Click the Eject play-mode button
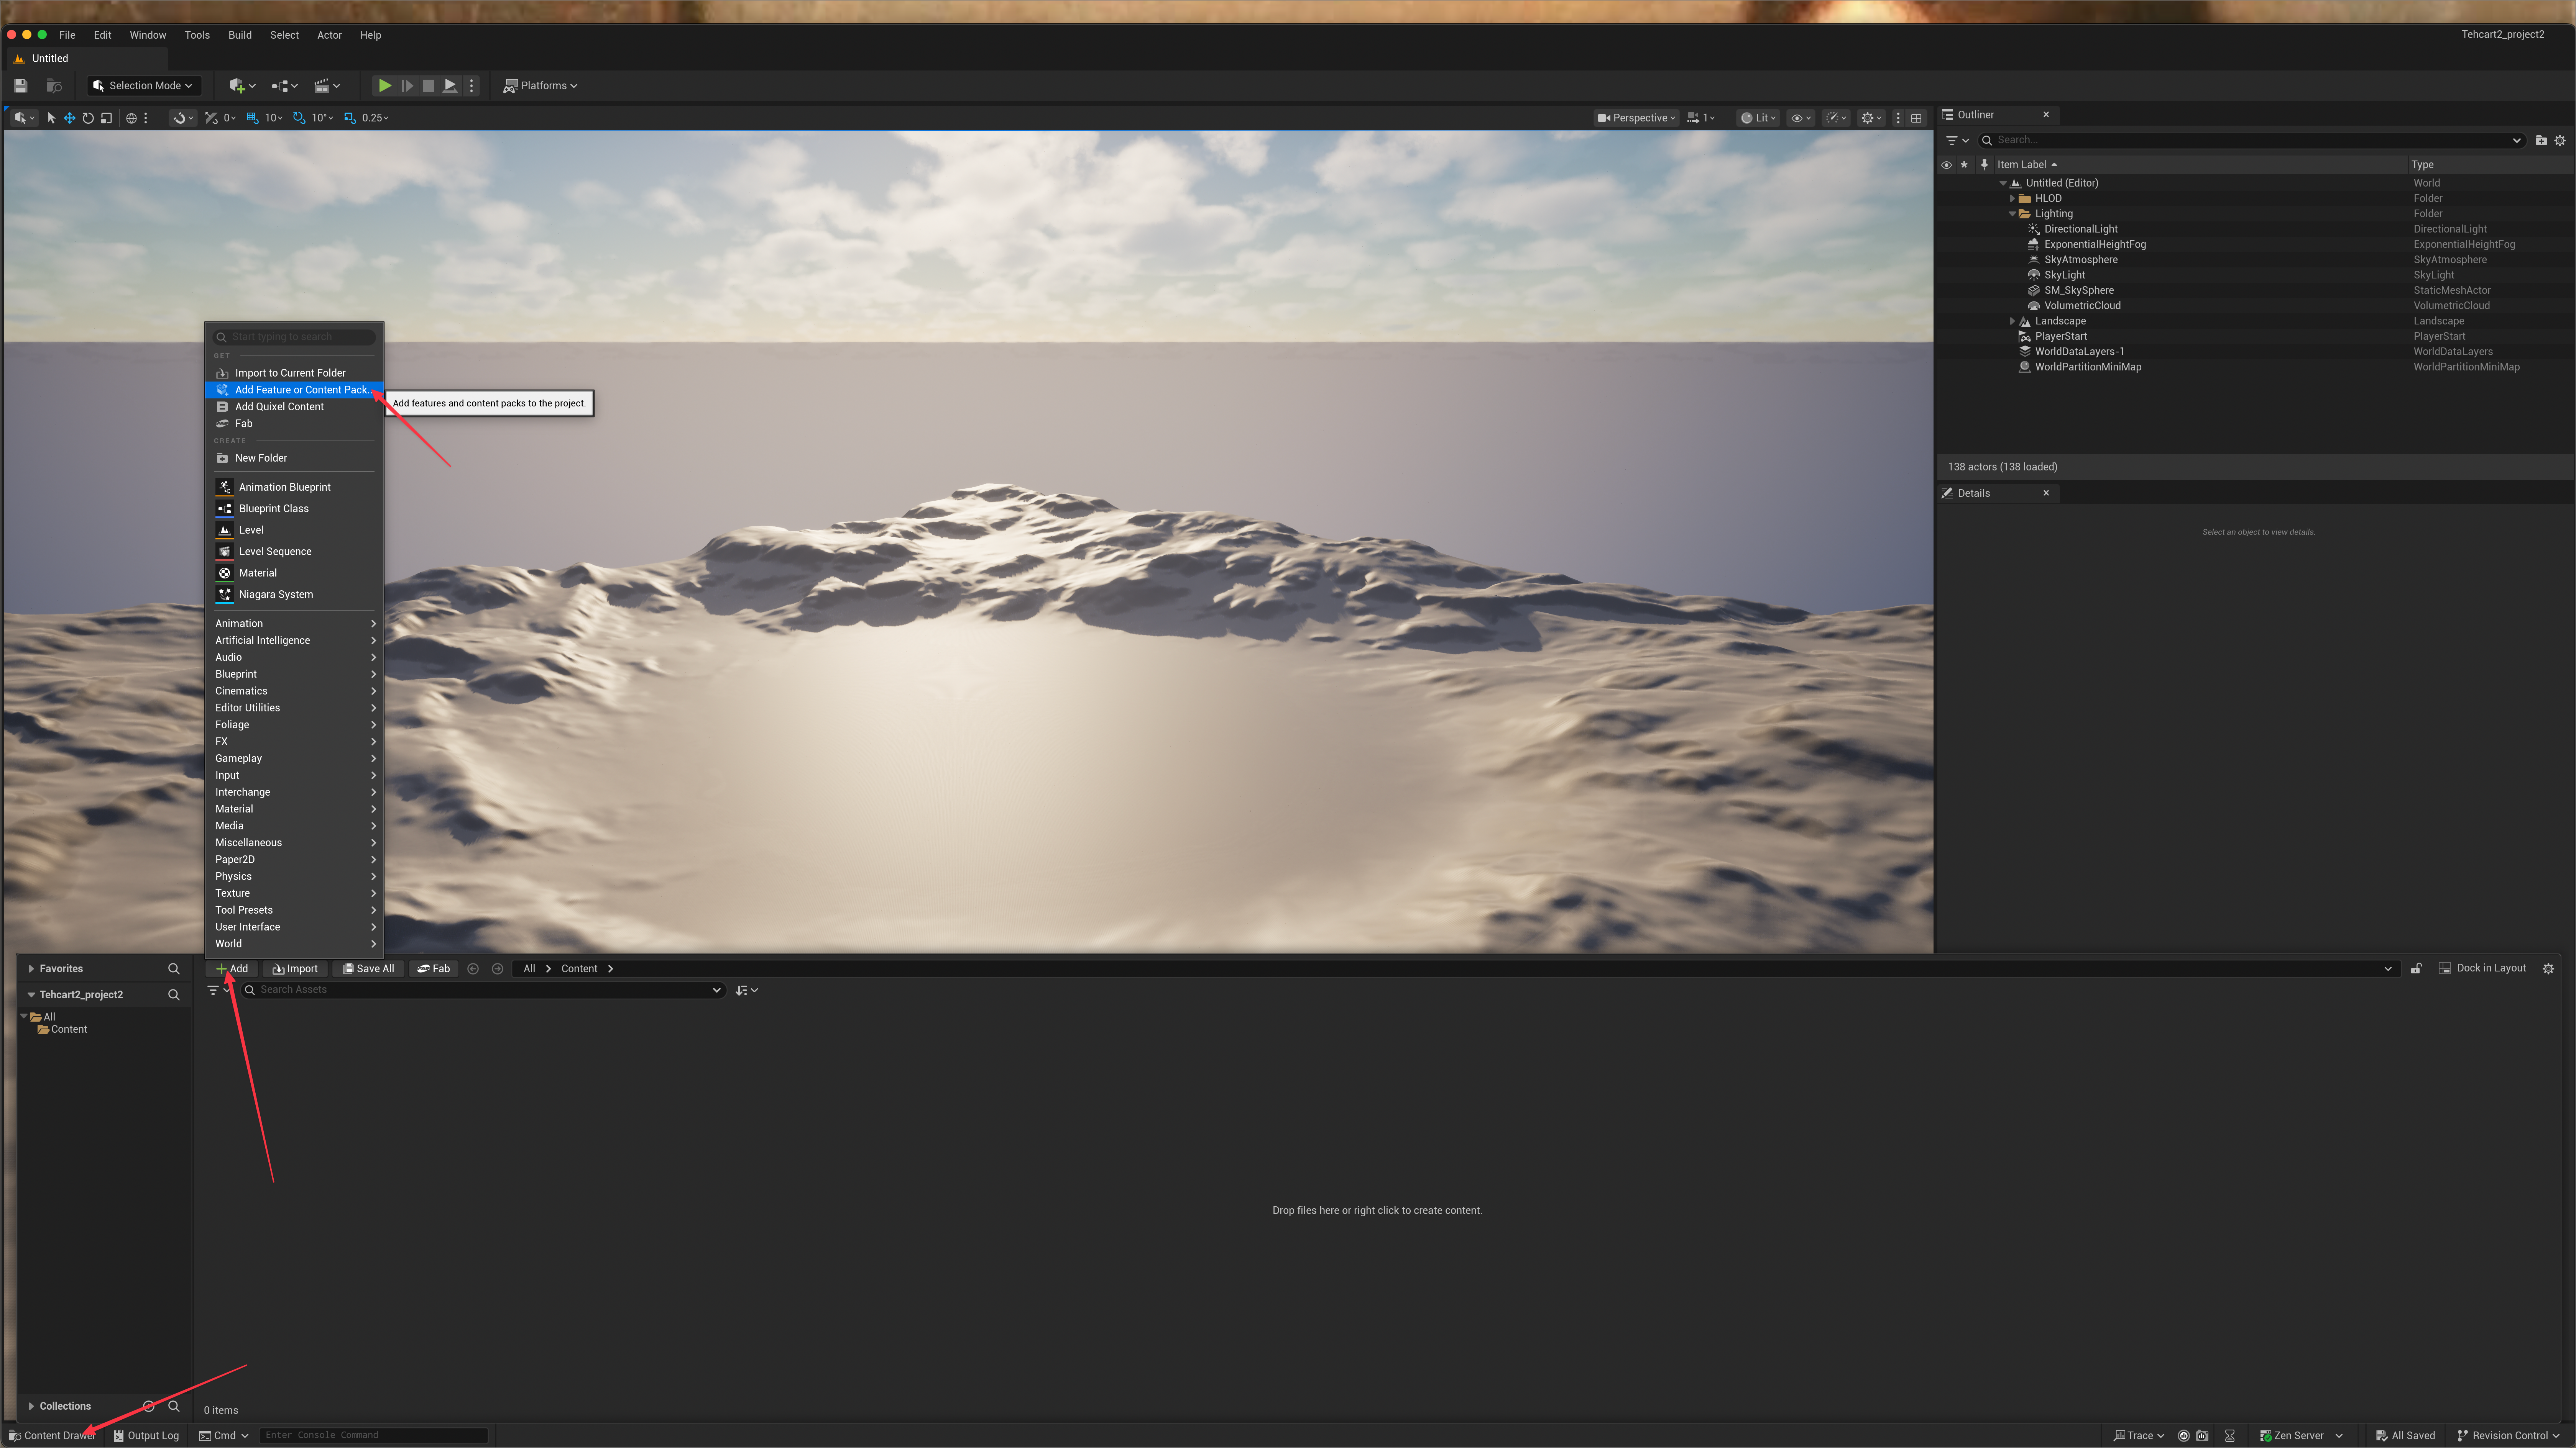Screen dimensions: 2576x1448 click(x=450, y=86)
